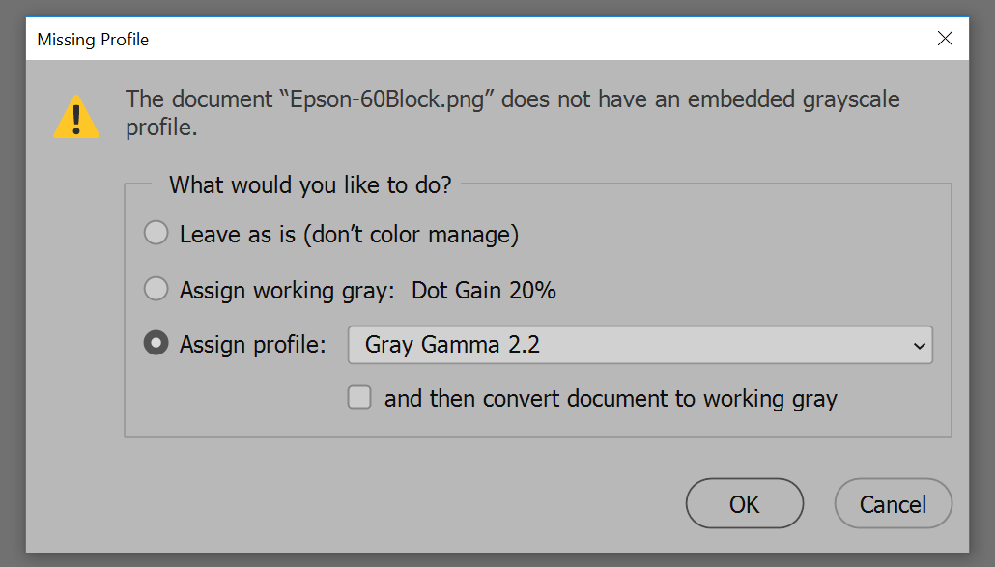995x567 pixels.
Task: Click the "Assign profile:" label text
Action: (252, 345)
